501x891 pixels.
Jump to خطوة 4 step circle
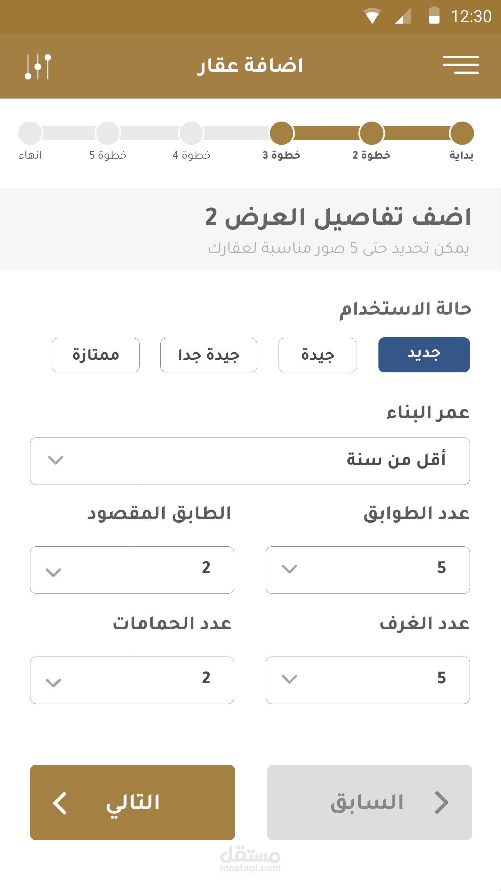click(191, 133)
